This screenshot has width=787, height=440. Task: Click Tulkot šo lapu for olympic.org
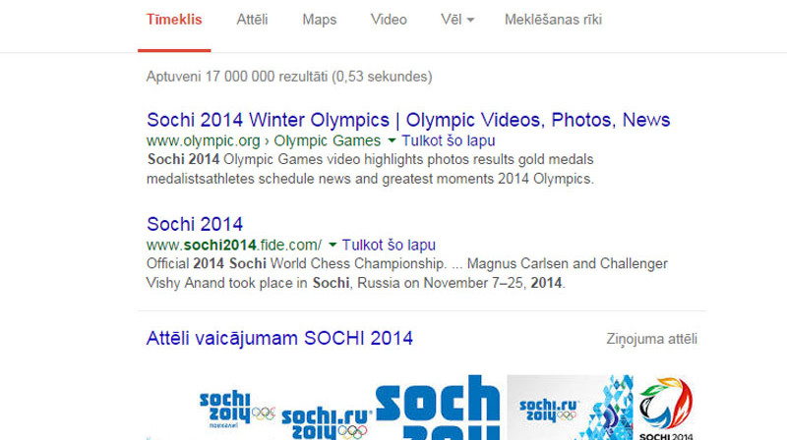(449, 140)
